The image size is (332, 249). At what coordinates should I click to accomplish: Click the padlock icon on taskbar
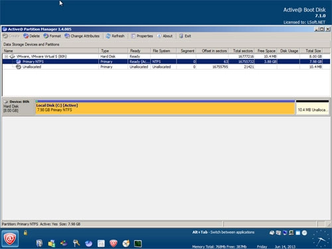pyautogui.click(x=25, y=232)
